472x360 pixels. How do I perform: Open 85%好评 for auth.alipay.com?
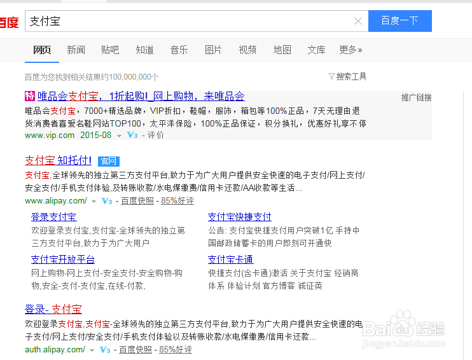pyautogui.click(x=176, y=349)
